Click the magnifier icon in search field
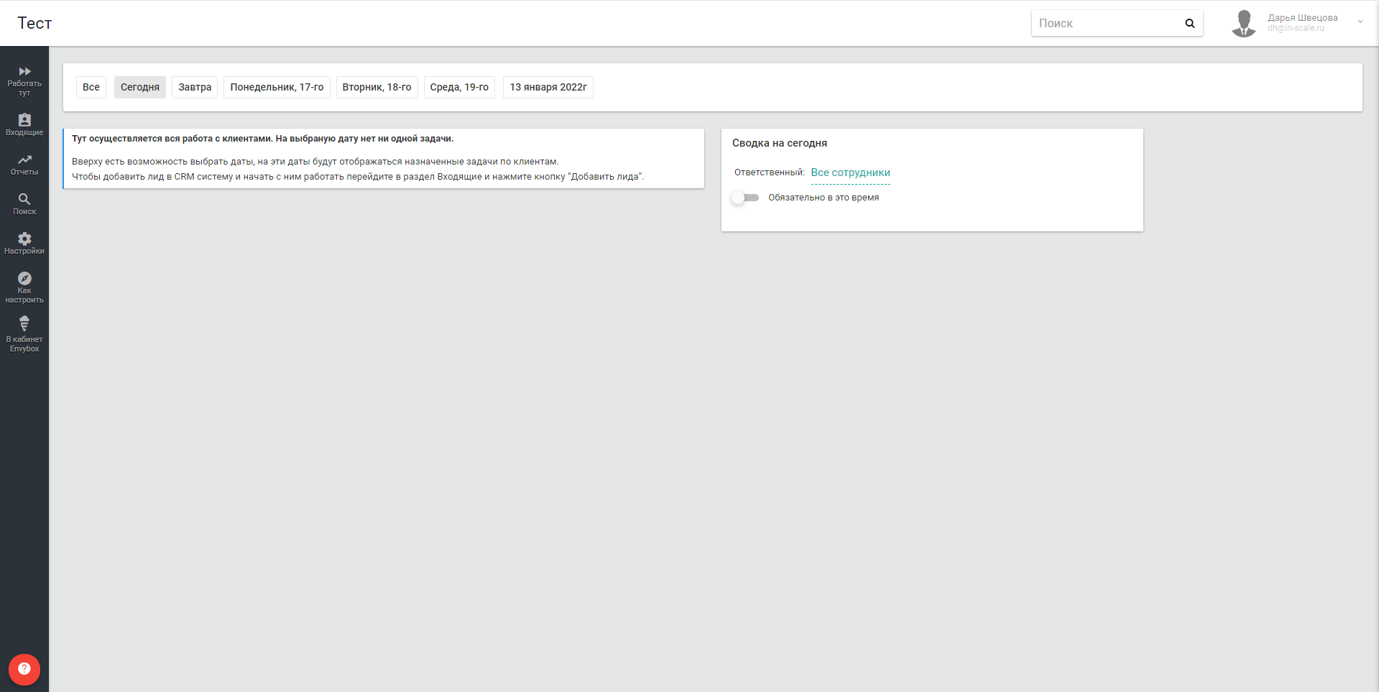The image size is (1379, 692). click(1190, 24)
